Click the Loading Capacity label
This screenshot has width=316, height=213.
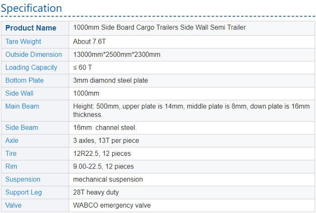pos(31,68)
